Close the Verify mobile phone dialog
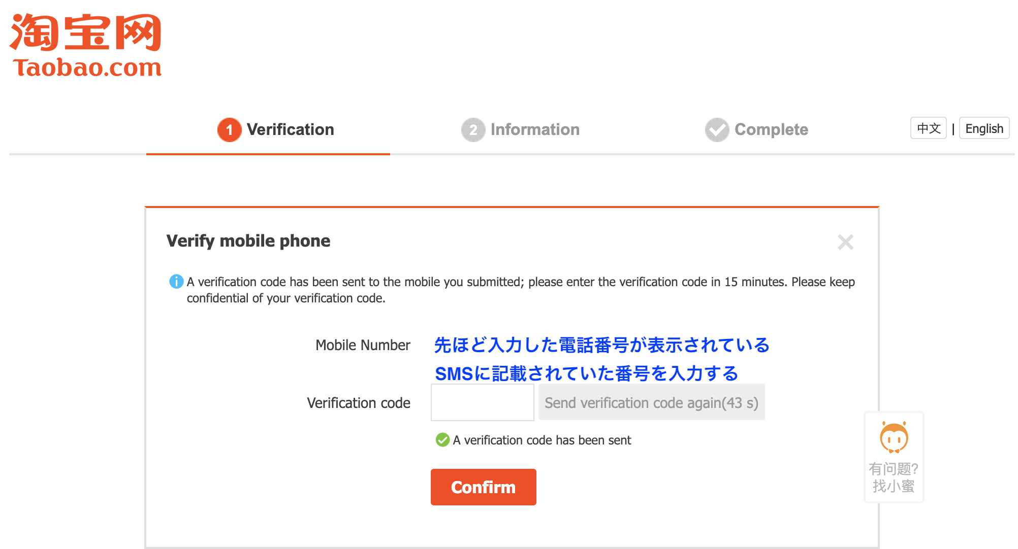The image size is (1018, 549). (x=846, y=242)
